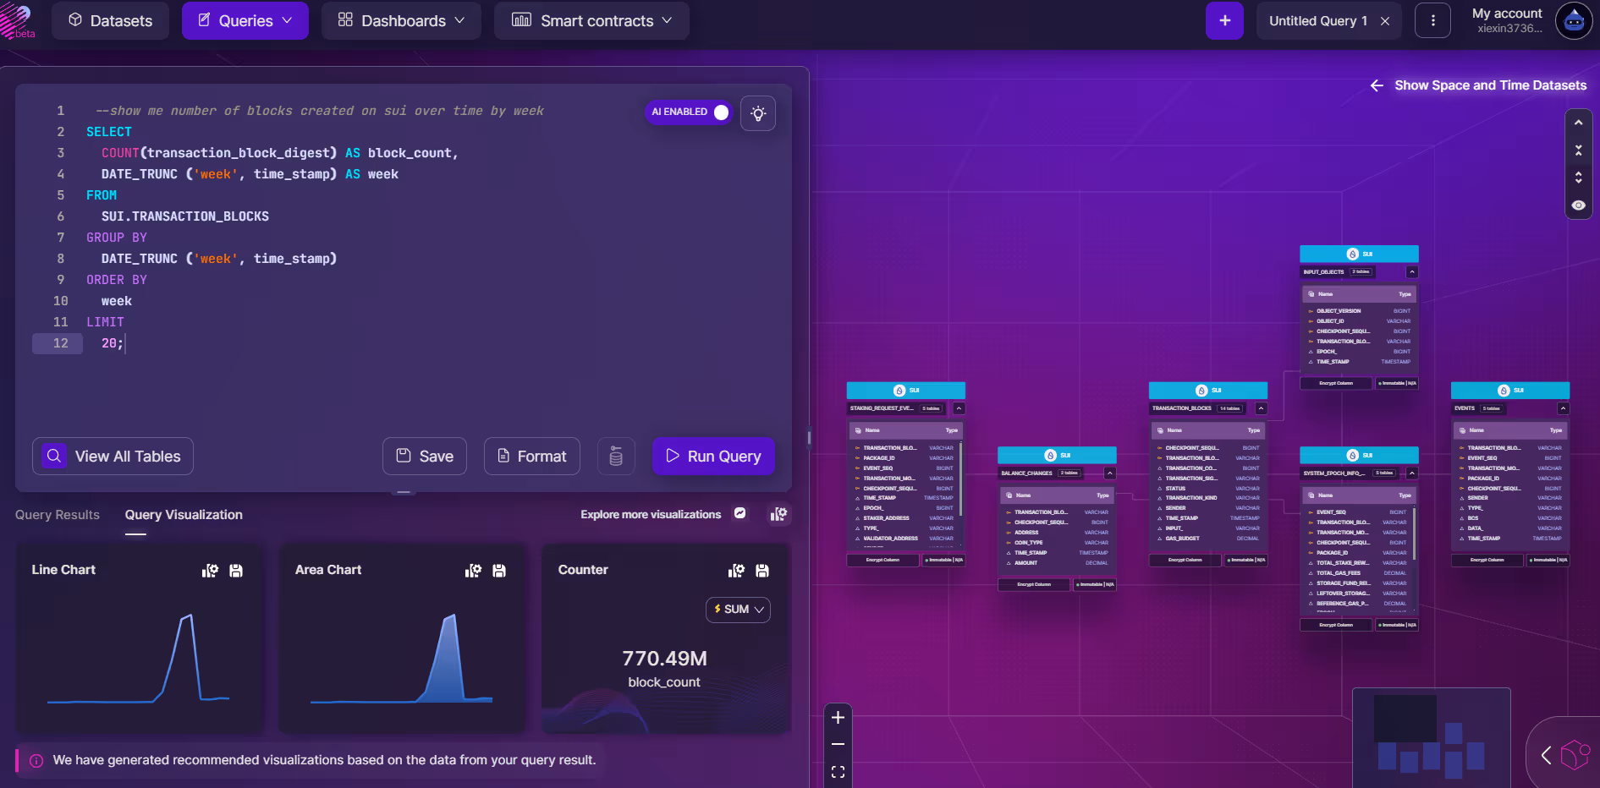
Task: Customize the Area Chart visualization icon
Action: click(473, 571)
